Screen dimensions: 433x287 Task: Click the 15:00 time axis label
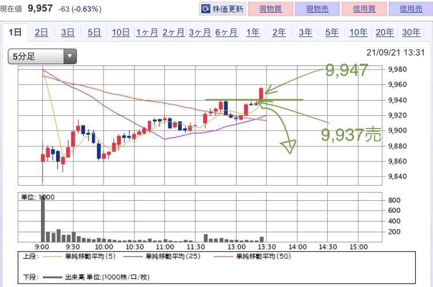tap(358, 246)
